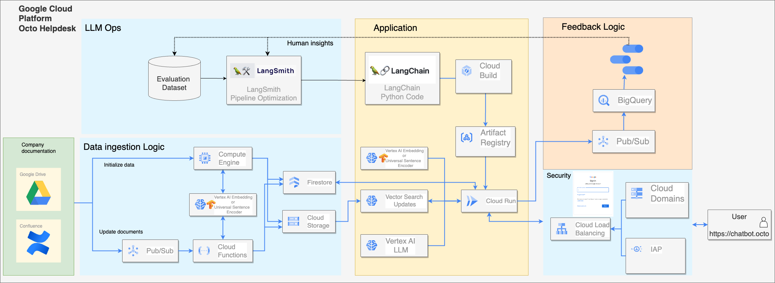Click the TensorFlow icon in the Application embedding box
This screenshot has width=775, height=283.
coord(383,158)
